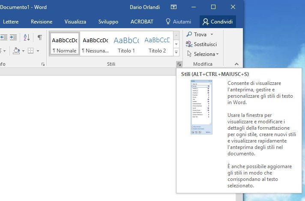
Task: Click the increase indent icon
Action: click(x=13, y=37)
